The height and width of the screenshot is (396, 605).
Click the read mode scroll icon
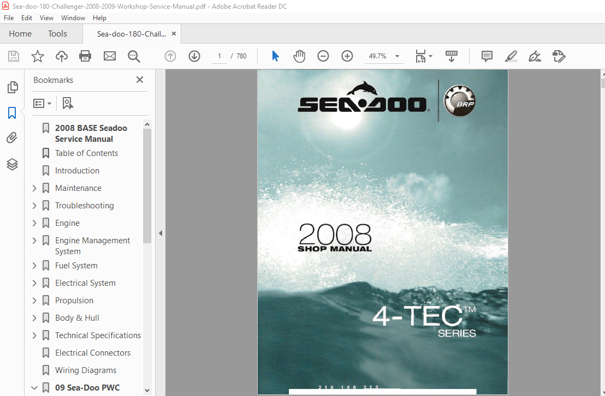[x=452, y=56]
